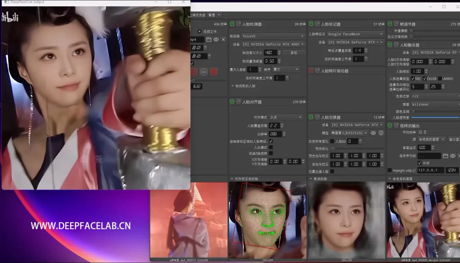Viewport: 460px width, 263px height.
Task: Clear the video file path
Action: (x=223, y=39)
